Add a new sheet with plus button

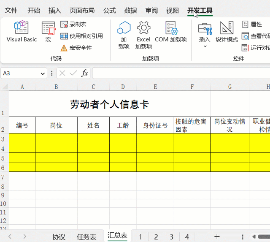[x=217, y=237]
